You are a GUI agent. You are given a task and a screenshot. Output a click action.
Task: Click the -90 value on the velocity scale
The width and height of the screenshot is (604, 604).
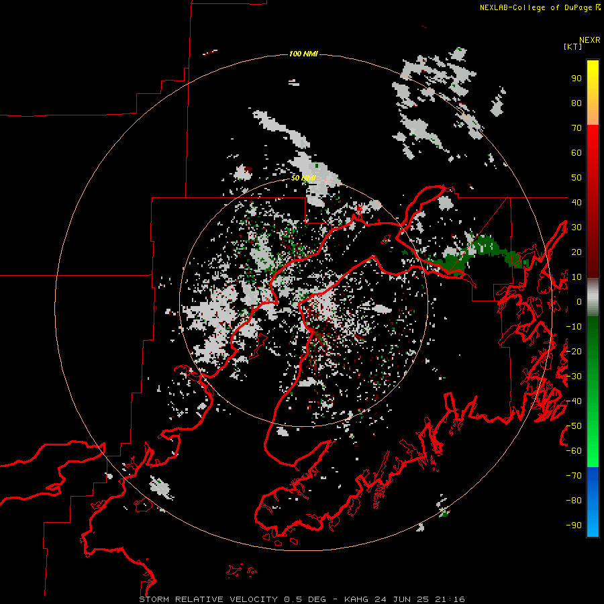click(x=574, y=525)
